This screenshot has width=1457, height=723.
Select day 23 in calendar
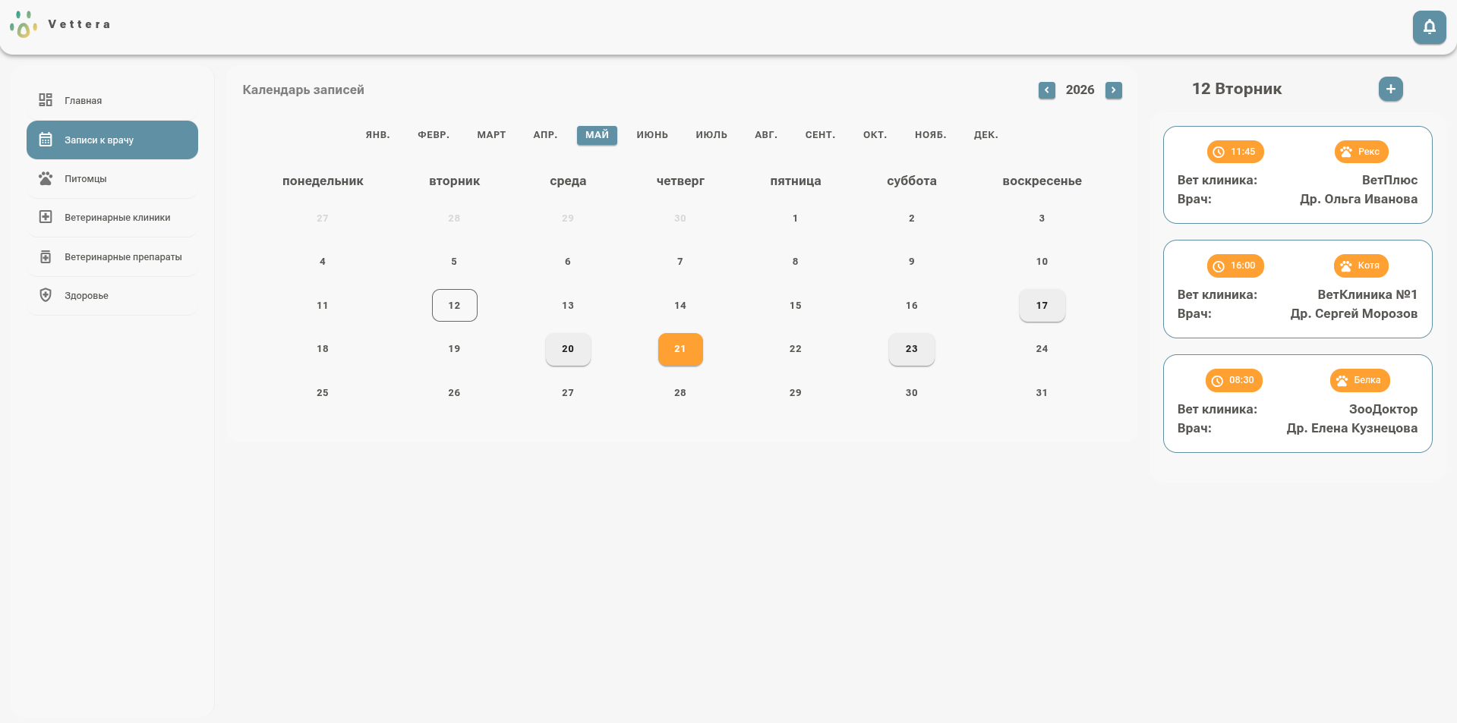tap(911, 349)
